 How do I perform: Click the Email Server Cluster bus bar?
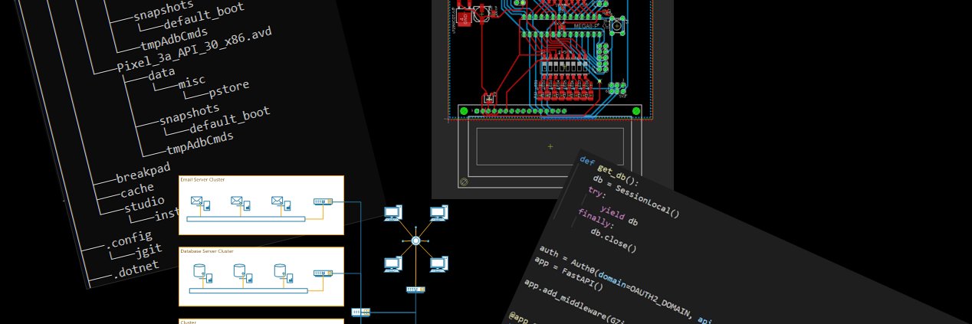click(x=247, y=219)
